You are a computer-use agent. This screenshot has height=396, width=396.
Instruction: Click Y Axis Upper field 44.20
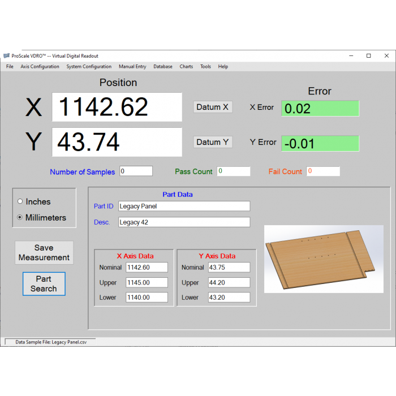(x=229, y=282)
